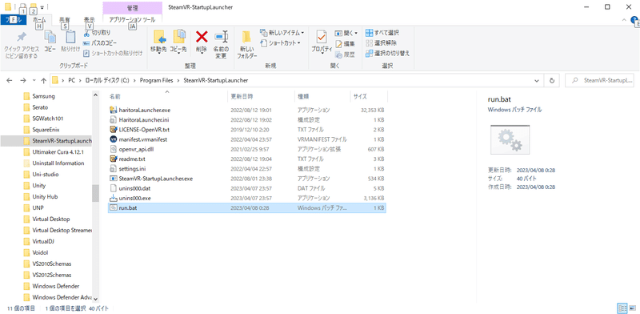Open ショートカット dropdown
The width and height of the screenshot is (640, 314).
click(281, 43)
